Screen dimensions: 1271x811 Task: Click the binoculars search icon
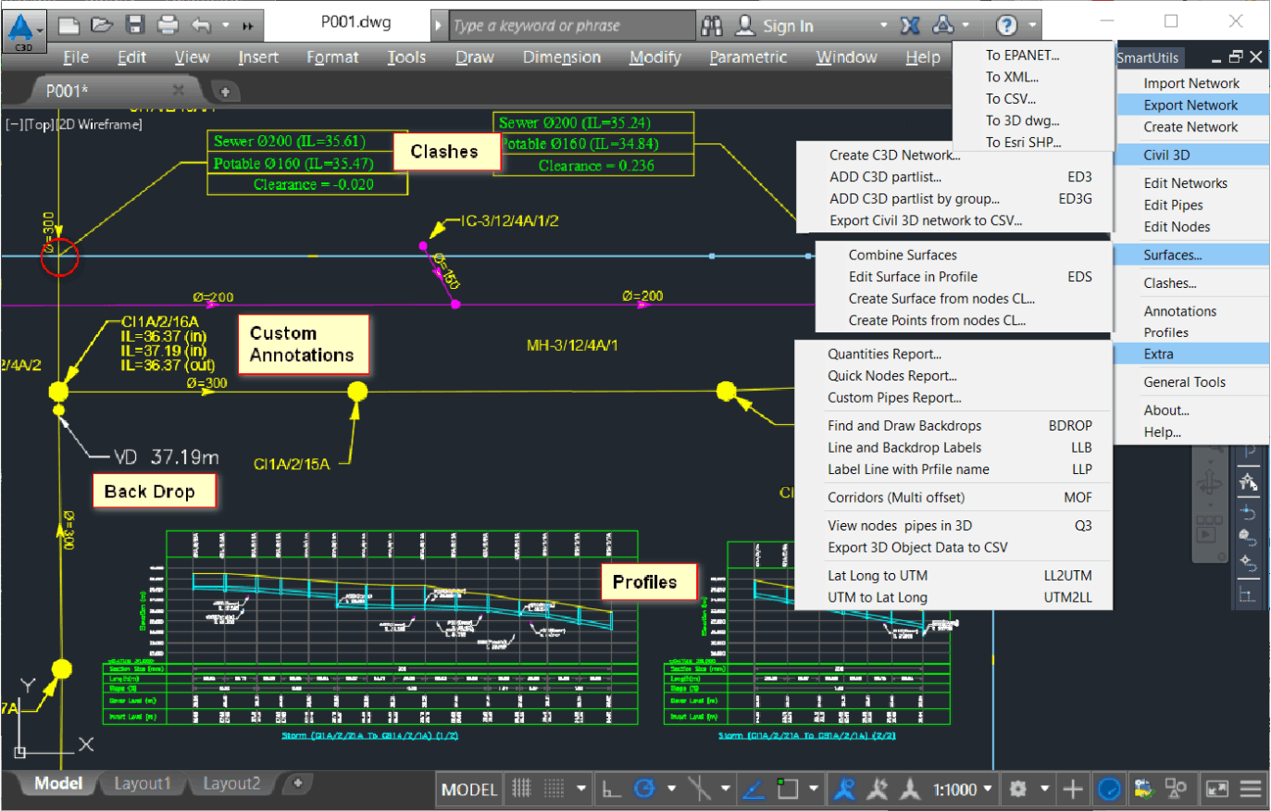712,25
